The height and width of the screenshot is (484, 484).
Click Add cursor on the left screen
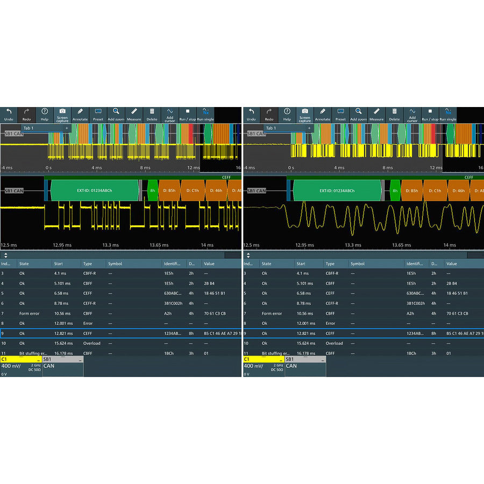170,115
